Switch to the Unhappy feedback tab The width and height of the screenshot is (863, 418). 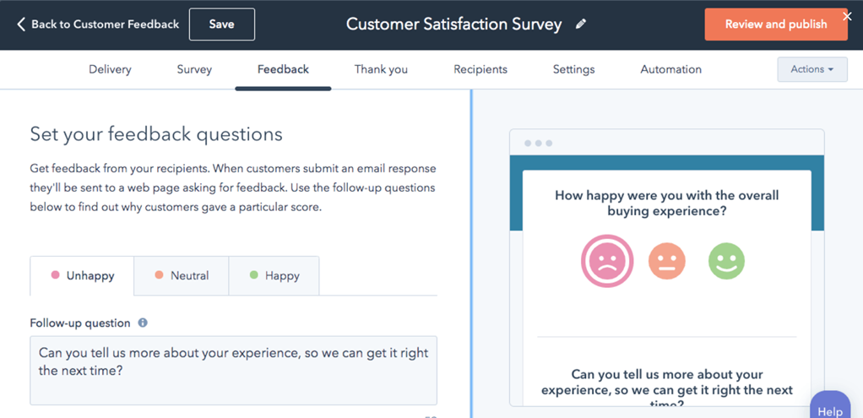tap(82, 275)
